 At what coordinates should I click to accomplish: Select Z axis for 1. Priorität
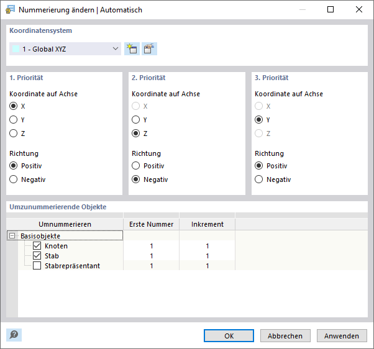click(14, 134)
